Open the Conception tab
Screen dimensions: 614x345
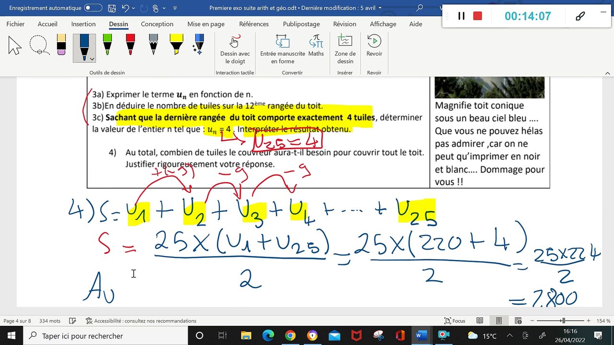[157, 24]
